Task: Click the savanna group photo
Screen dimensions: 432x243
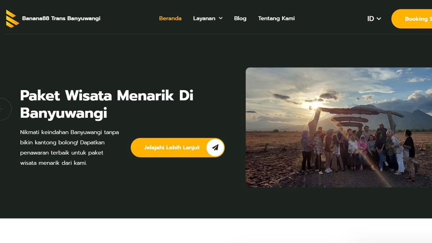Action: coord(339,127)
